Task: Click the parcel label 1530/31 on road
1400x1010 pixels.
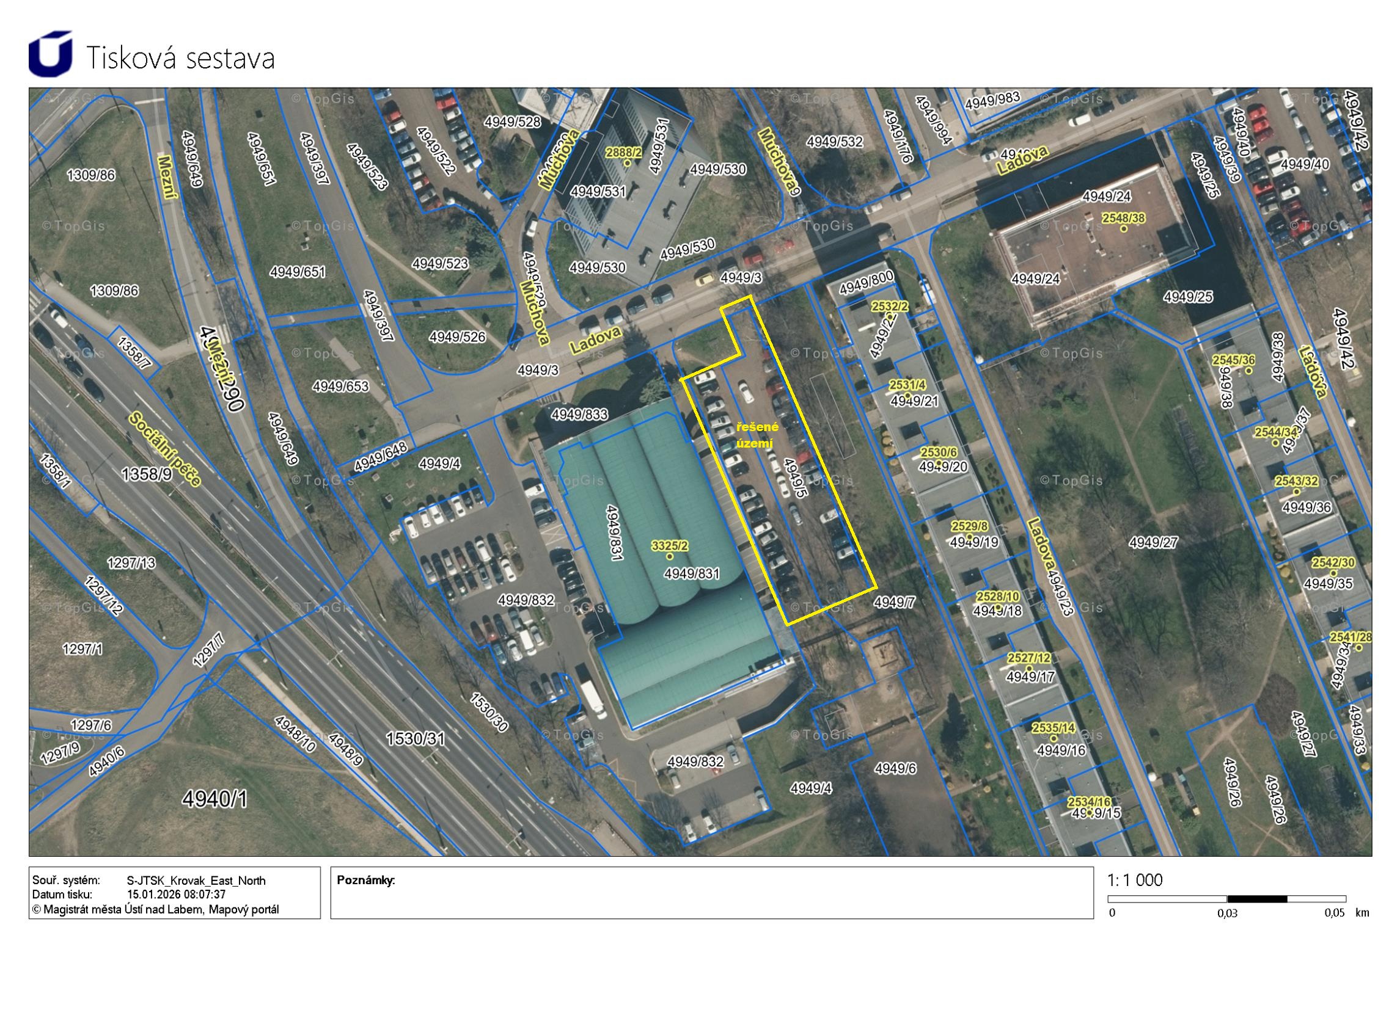Action: (415, 738)
